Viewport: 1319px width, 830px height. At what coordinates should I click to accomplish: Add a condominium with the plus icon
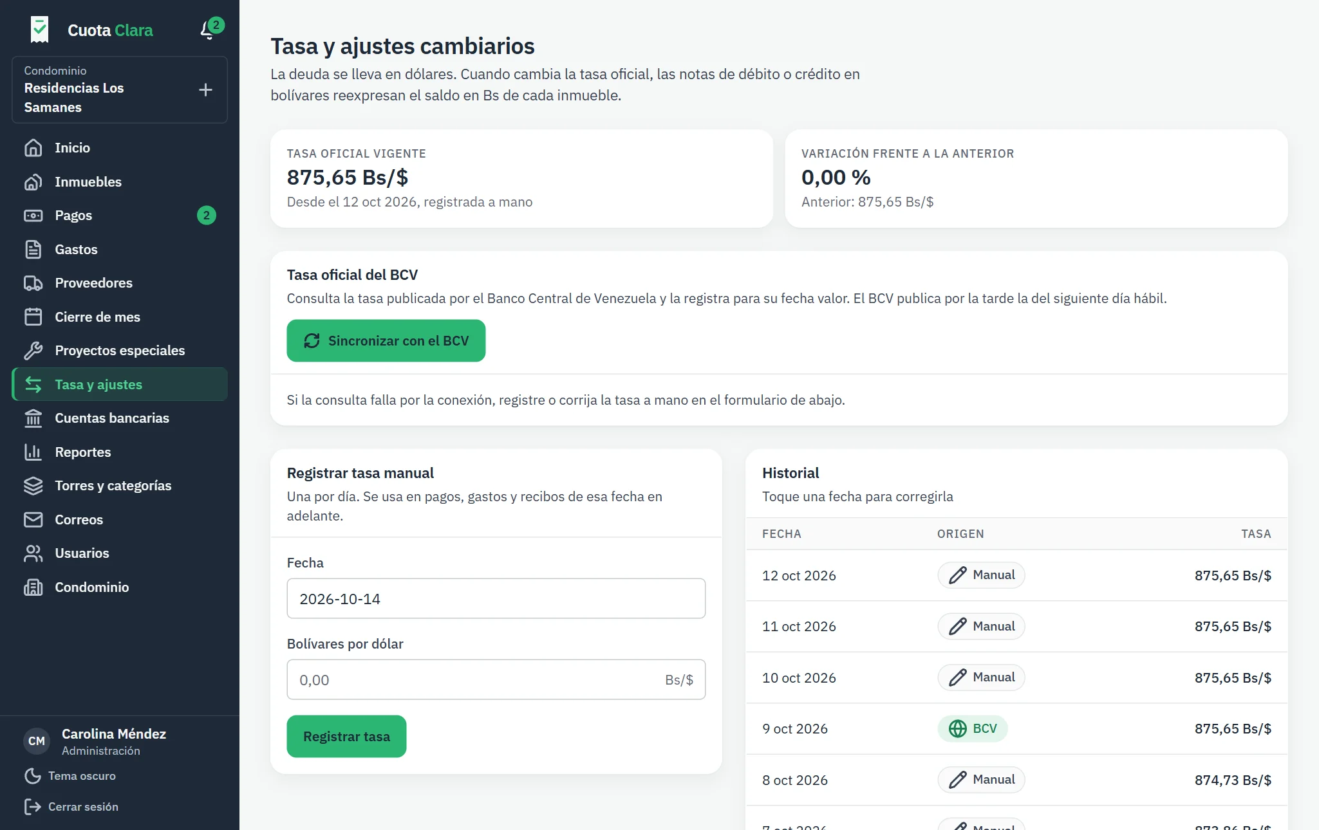click(205, 89)
